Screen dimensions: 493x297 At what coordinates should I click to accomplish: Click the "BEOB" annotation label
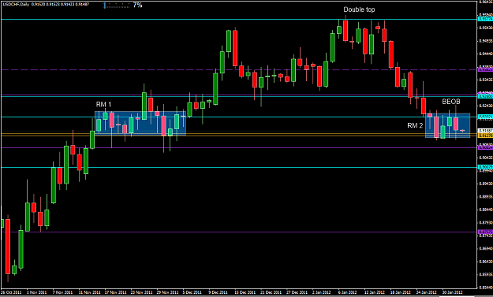pos(451,102)
